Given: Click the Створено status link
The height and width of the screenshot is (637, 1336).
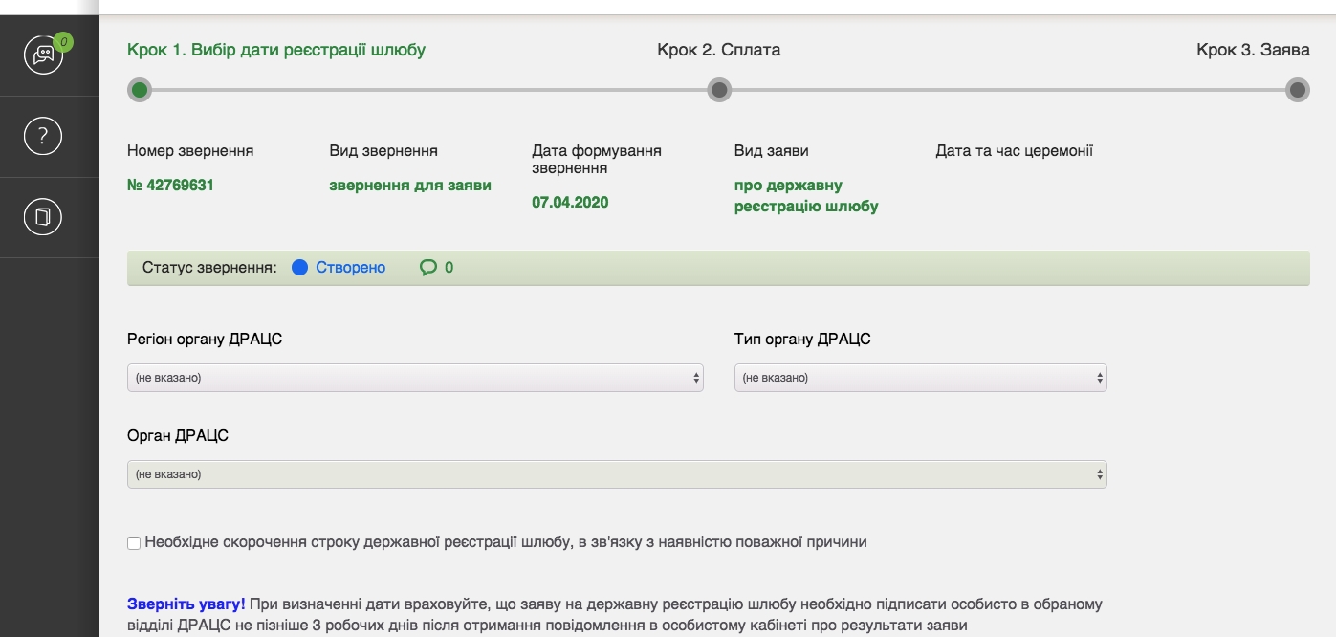Looking at the screenshot, I should [350, 268].
